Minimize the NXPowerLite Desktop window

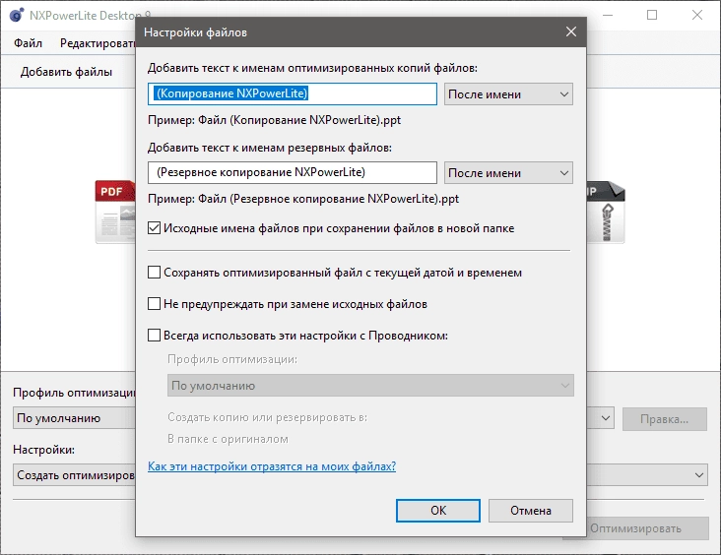[608, 15]
